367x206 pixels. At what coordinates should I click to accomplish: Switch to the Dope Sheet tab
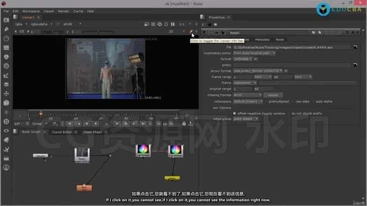click(x=93, y=132)
